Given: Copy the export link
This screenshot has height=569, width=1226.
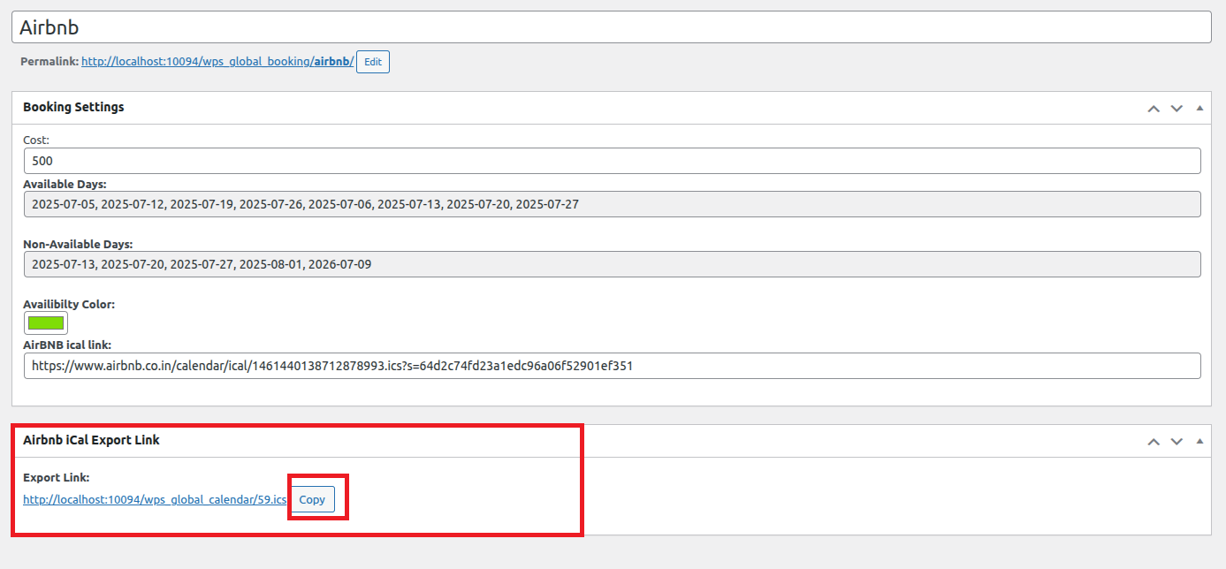Looking at the screenshot, I should point(312,499).
